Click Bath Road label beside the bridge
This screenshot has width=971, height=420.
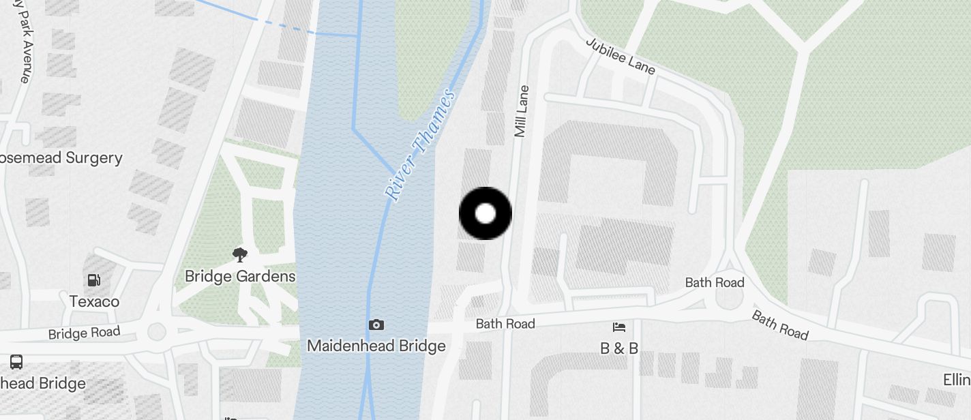(505, 324)
